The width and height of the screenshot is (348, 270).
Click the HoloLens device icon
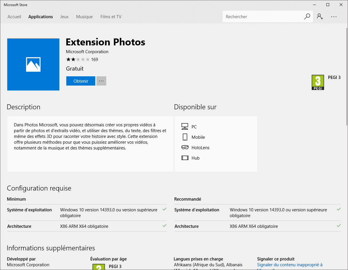click(x=185, y=147)
